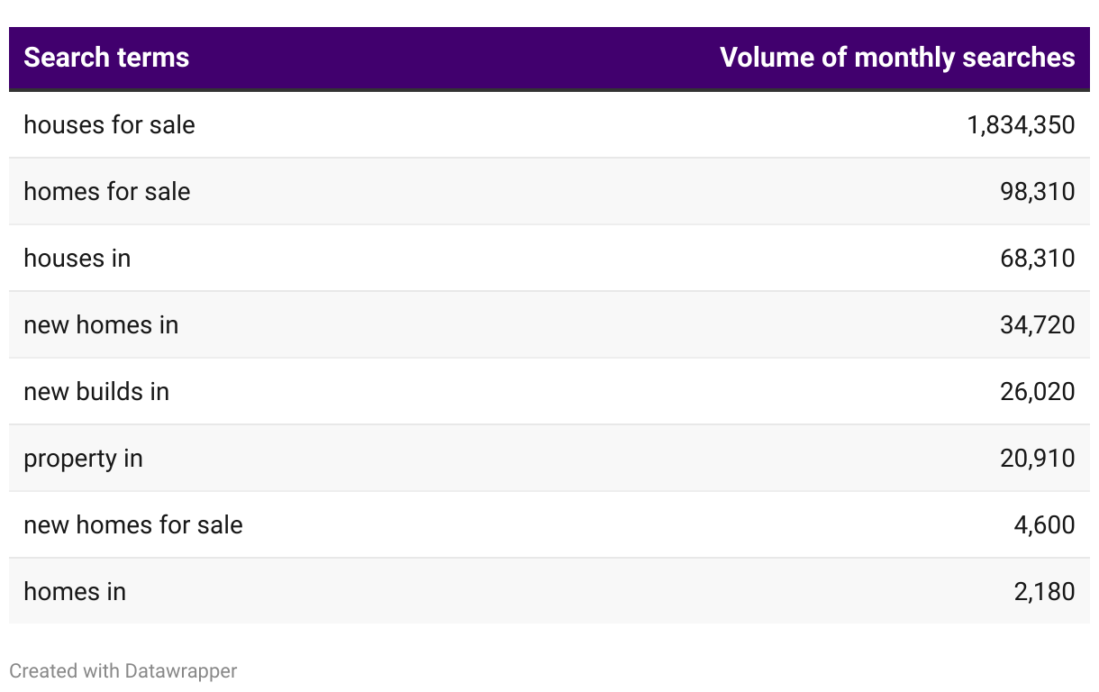Select the 'houses for sale' row label
The image size is (1099, 692).
[x=109, y=124]
